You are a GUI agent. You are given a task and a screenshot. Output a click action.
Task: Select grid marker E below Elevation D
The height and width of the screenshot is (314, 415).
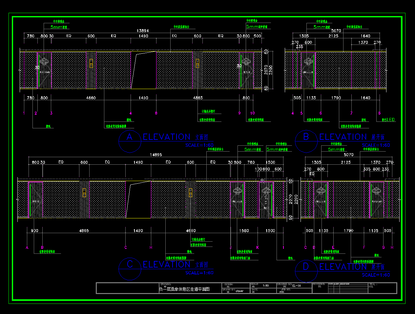coord(333,248)
